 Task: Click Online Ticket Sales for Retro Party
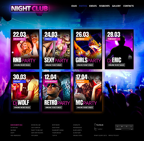pyautogui.click(x=53, y=107)
